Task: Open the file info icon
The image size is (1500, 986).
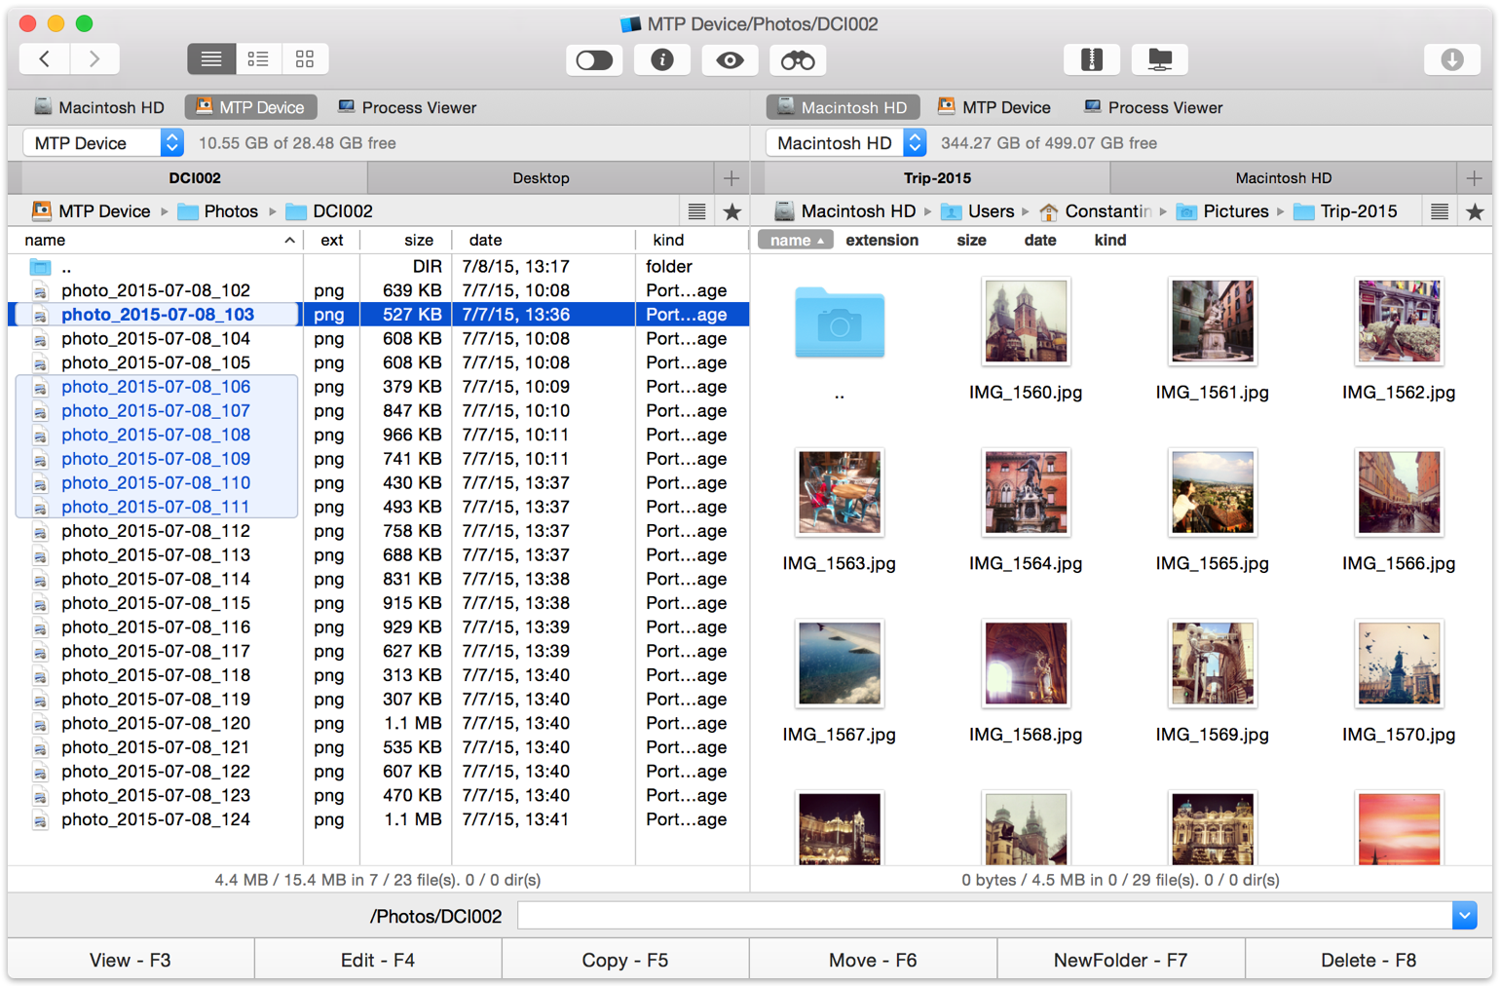Action: coord(662,60)
